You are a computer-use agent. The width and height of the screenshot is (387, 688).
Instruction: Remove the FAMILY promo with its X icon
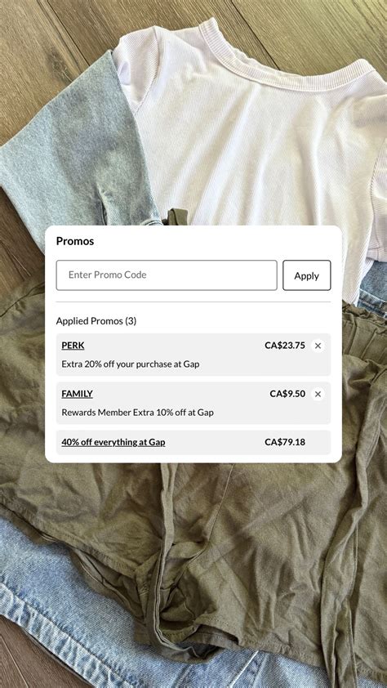pyautogui.click(x=318, y=394)
